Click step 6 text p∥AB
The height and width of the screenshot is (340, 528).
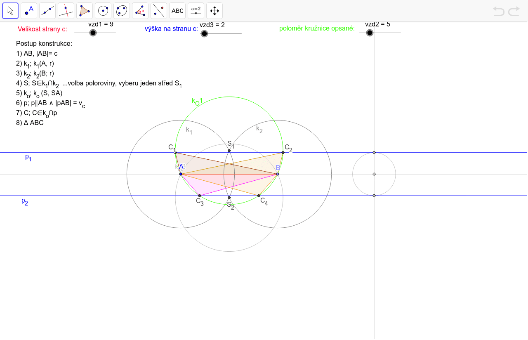pos(51,103)
